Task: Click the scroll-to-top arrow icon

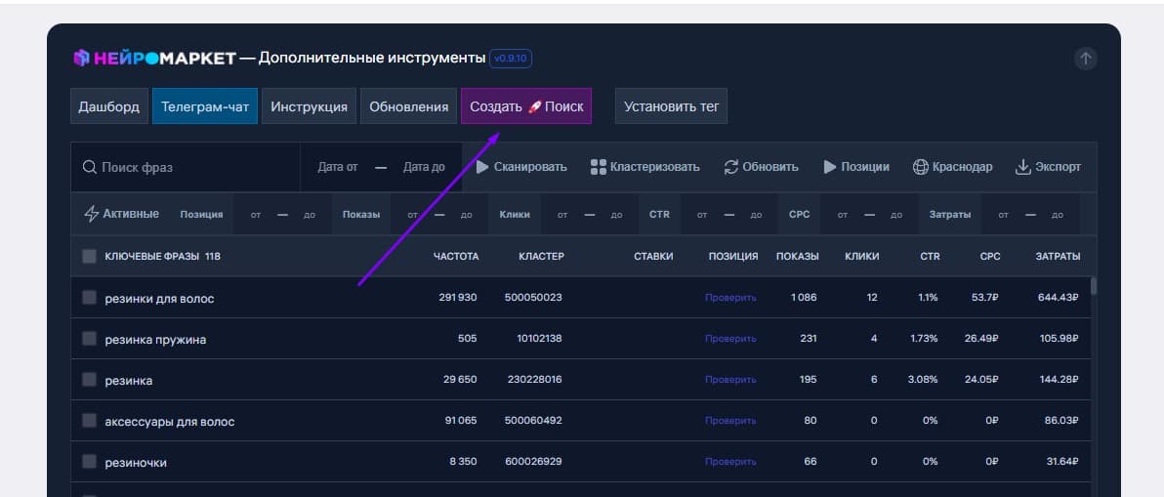Action: click(1085, 59)
